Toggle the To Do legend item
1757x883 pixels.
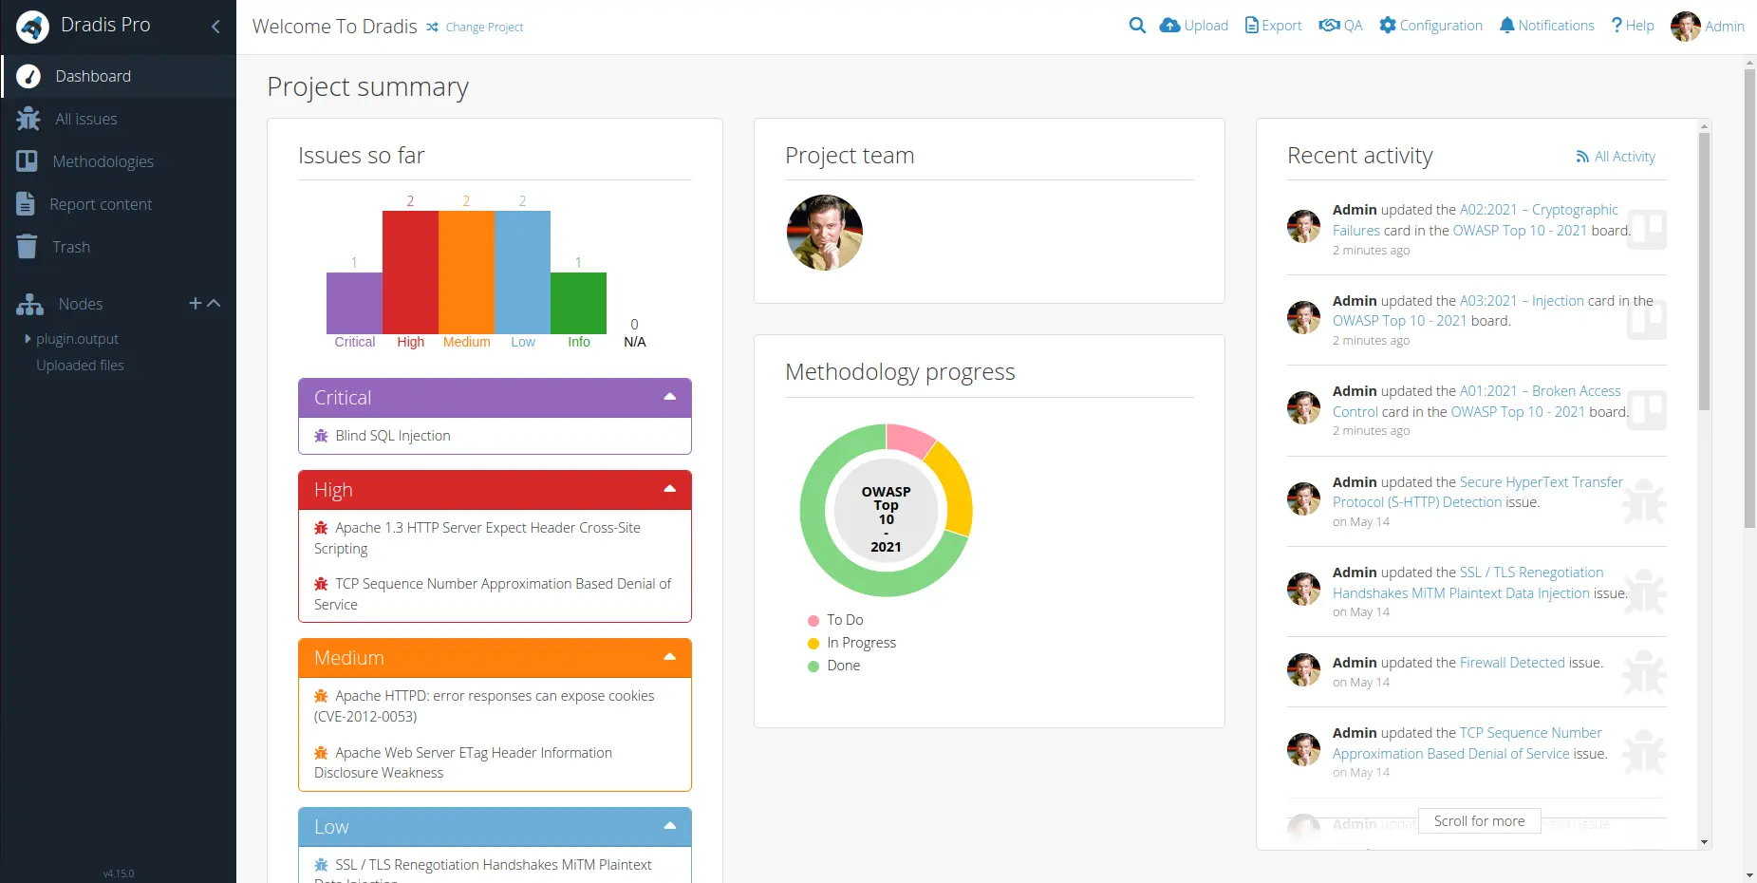pos(835,620)
